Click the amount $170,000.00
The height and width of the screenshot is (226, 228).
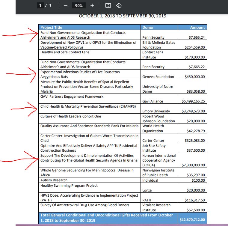[x=195, y=57]
